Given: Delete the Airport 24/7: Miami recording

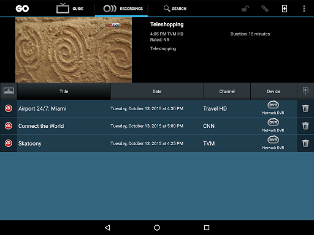Looking at the screenshot, I should (x=305, y=108).
